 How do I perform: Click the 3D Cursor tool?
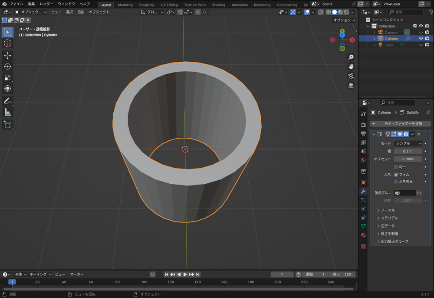click(7, 43)
